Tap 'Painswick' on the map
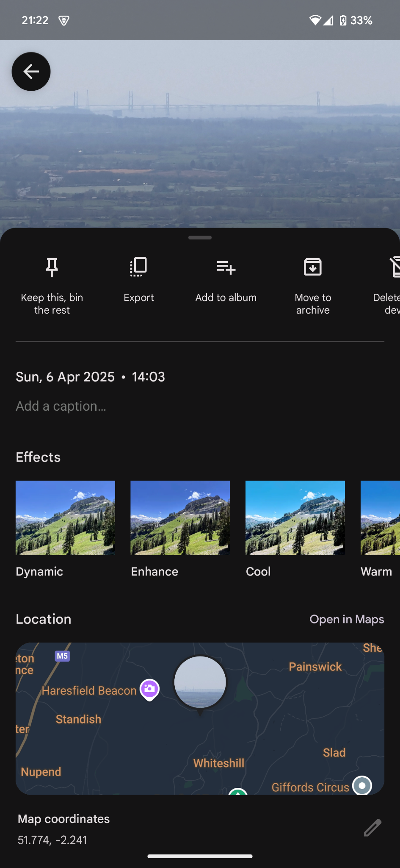This screenshot has width=400, height=868. tap(315, 667)
